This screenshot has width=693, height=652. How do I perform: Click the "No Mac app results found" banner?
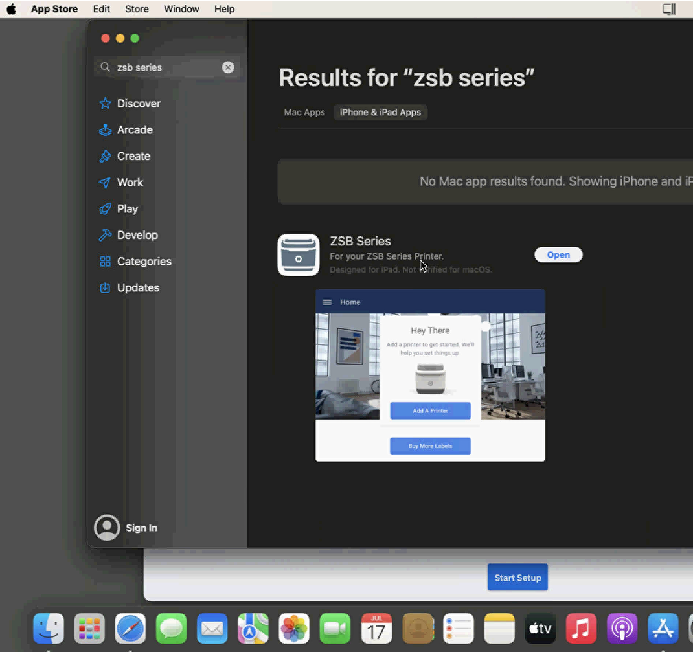tap(485, 181)
